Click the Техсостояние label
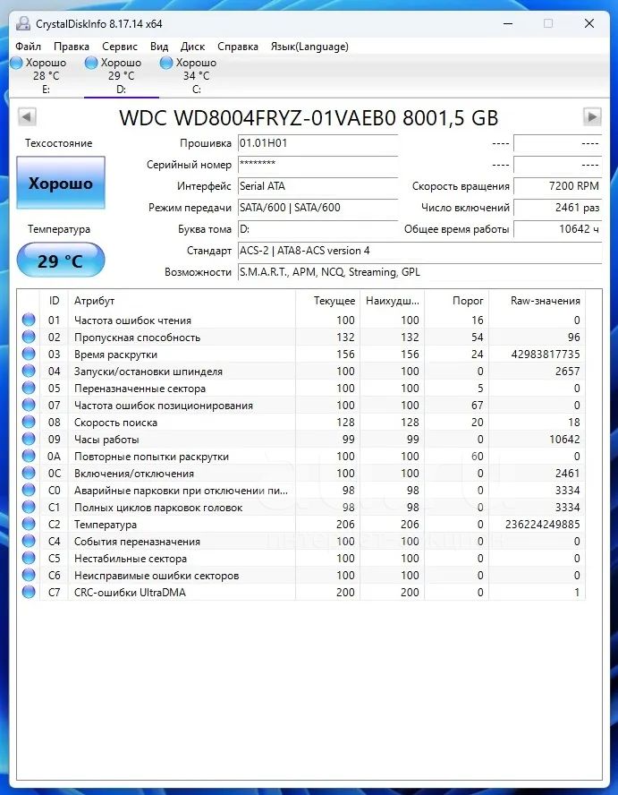Screen dimensions: 618x795 (x=59, y=143)
